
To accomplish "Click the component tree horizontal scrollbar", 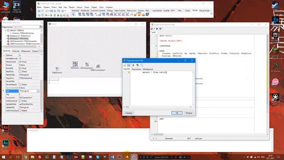I will point(21,47).
